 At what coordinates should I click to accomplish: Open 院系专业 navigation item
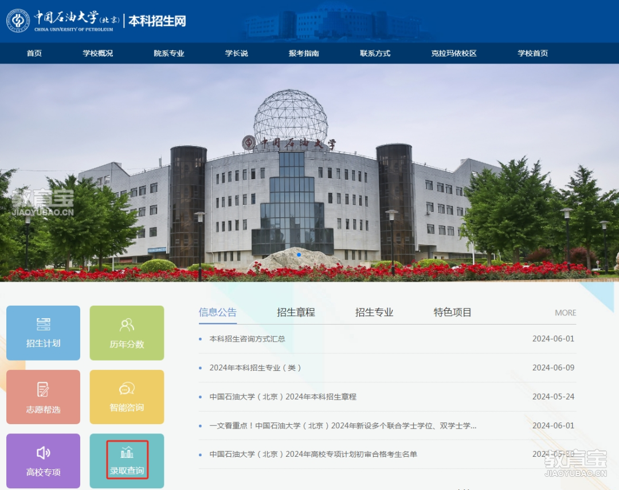169,53
